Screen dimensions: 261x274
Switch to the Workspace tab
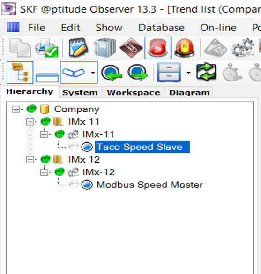click(134, 93)
